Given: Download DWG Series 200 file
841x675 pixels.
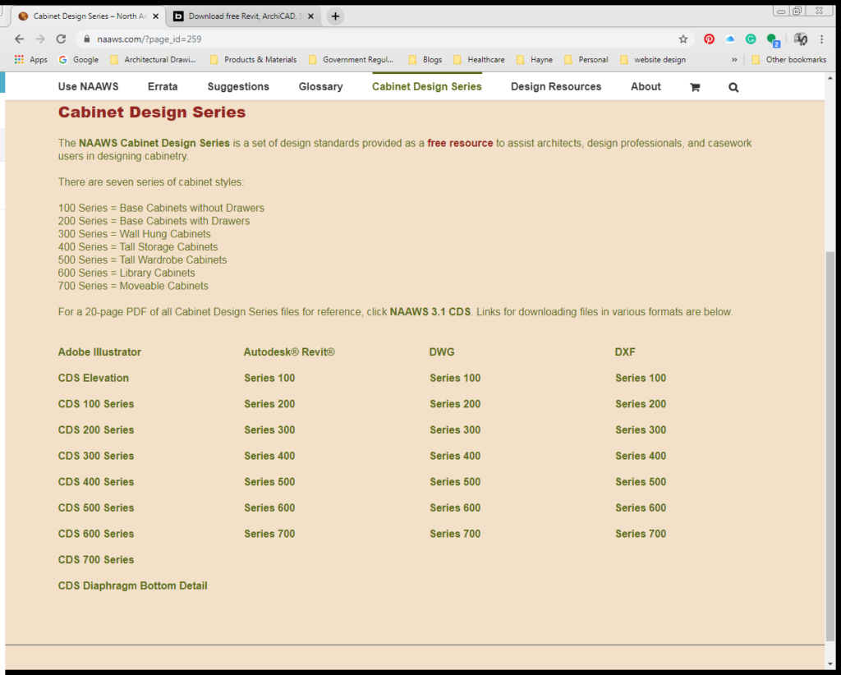Looking at the screenshot, I should (455, 404).
